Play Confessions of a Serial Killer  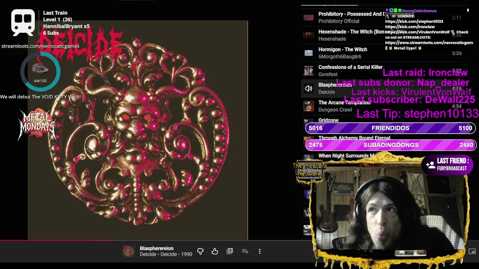(382, 71)
